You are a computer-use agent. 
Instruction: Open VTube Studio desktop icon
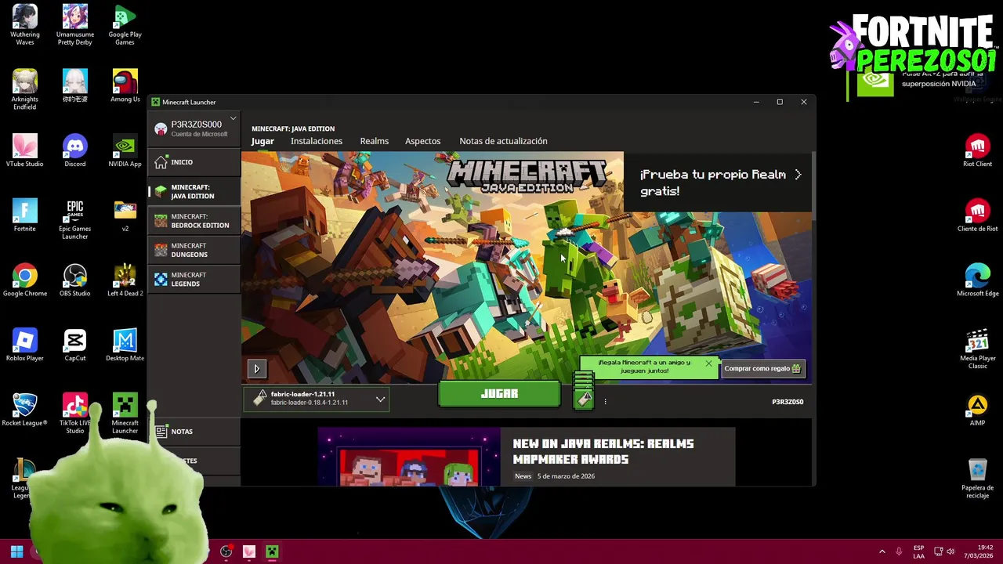point(25,150)
